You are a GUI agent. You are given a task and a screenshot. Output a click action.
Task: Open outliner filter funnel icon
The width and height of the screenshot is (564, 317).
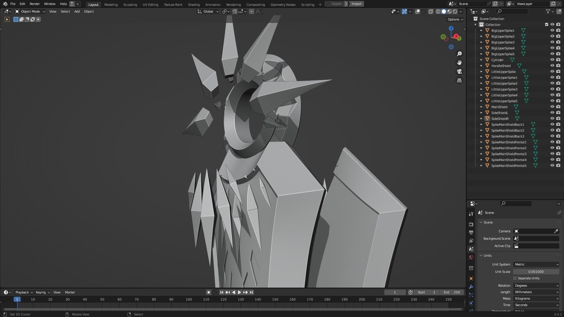pos(548,11)
